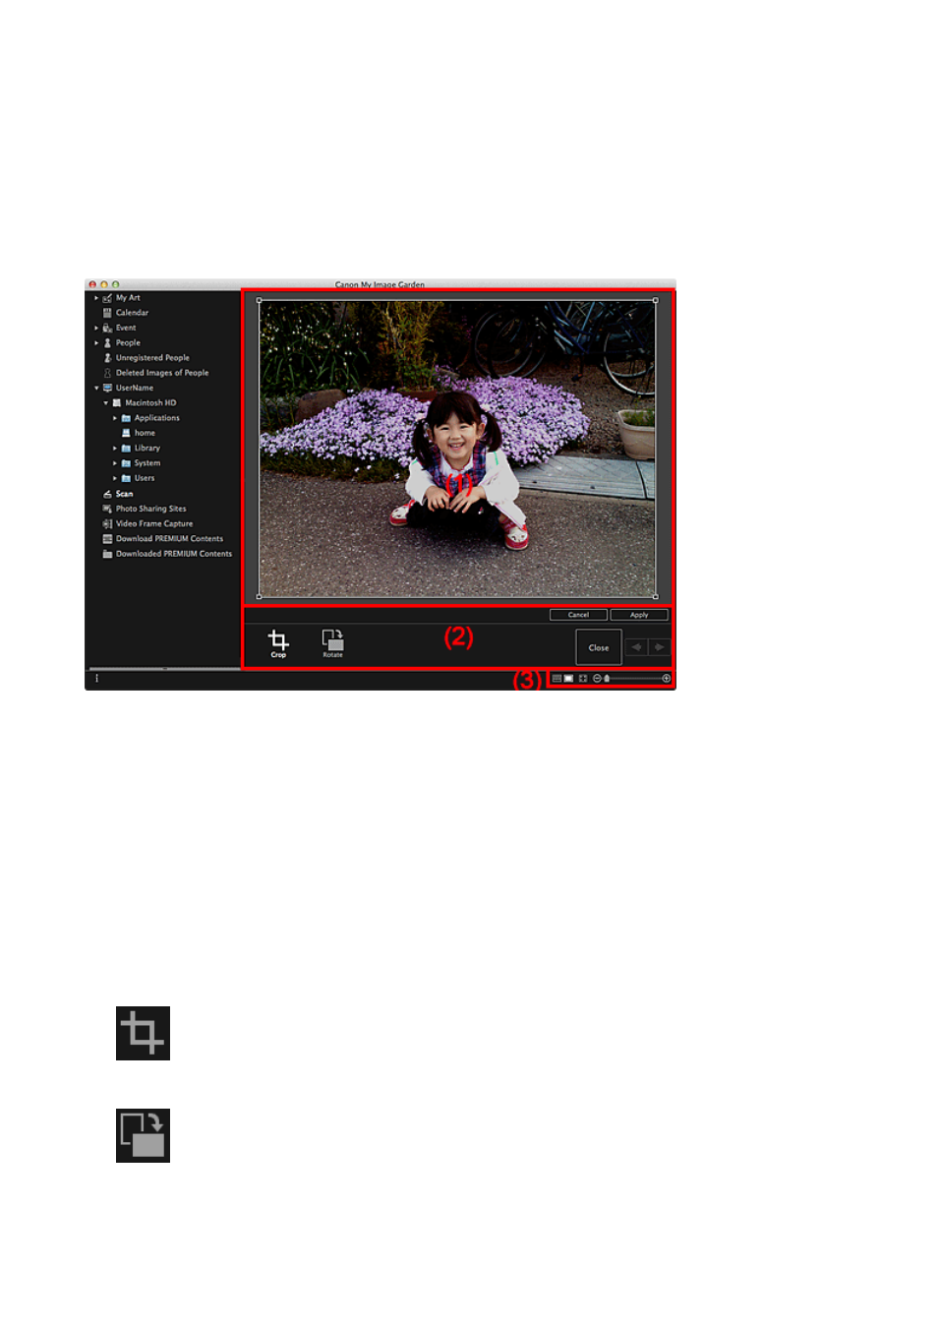Go to the previous image arrow

click(x=636, y=647)
